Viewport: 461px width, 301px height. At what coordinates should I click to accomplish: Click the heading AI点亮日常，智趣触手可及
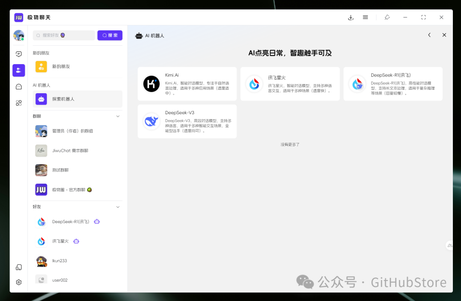290,53
